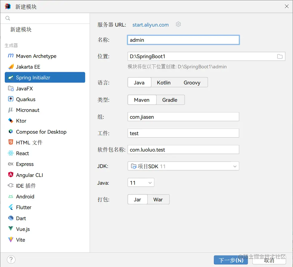Set language to Kotlin

point(164,83)
